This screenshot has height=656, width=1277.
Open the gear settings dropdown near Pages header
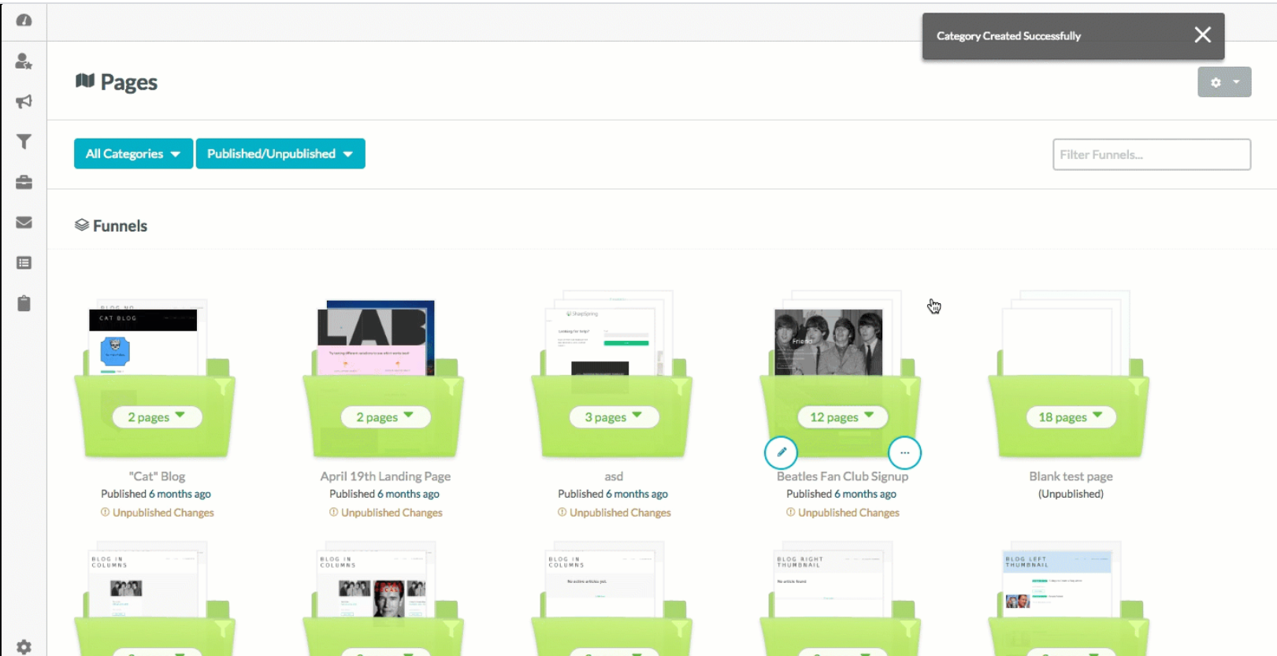tap(1224, 82)
